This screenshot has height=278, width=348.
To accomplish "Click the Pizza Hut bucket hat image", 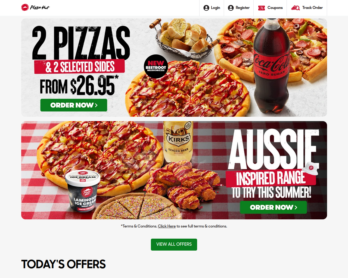I will [311, 168].
